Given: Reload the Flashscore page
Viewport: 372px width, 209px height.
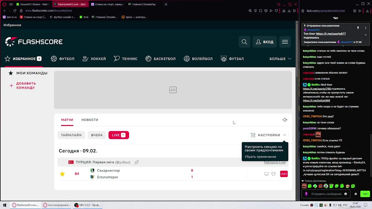Looking at the screenshot, I should (x=15, y=11).
